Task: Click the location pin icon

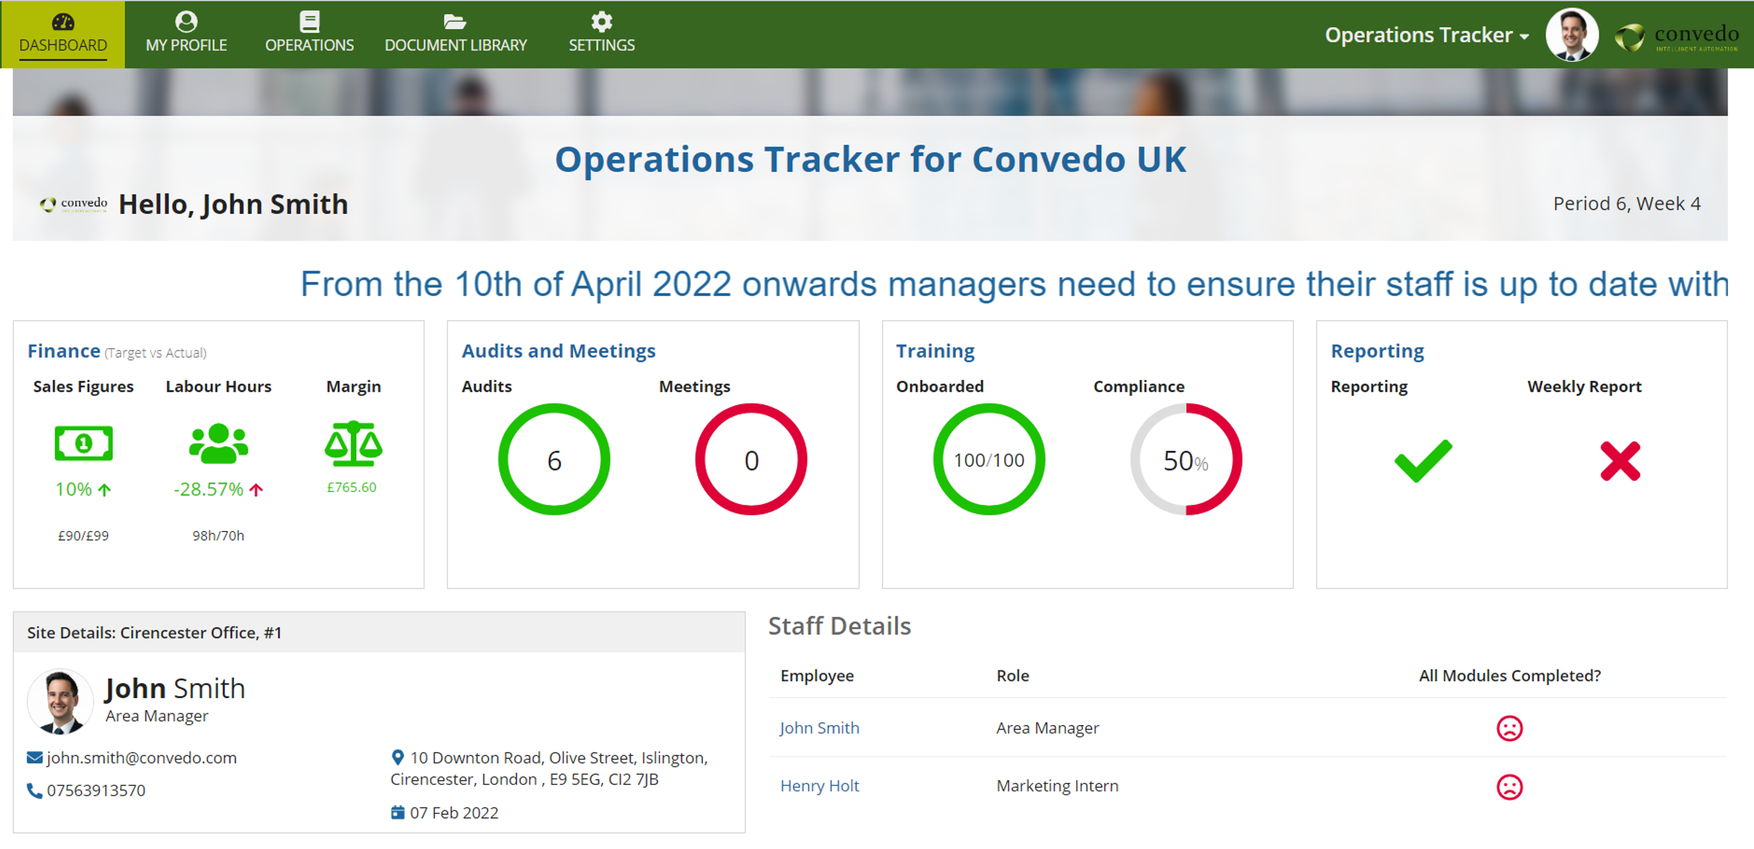Action: 398,757
